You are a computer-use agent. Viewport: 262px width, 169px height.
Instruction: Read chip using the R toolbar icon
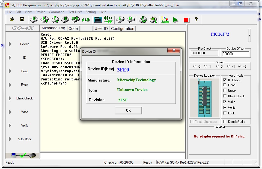click(44, 20)
